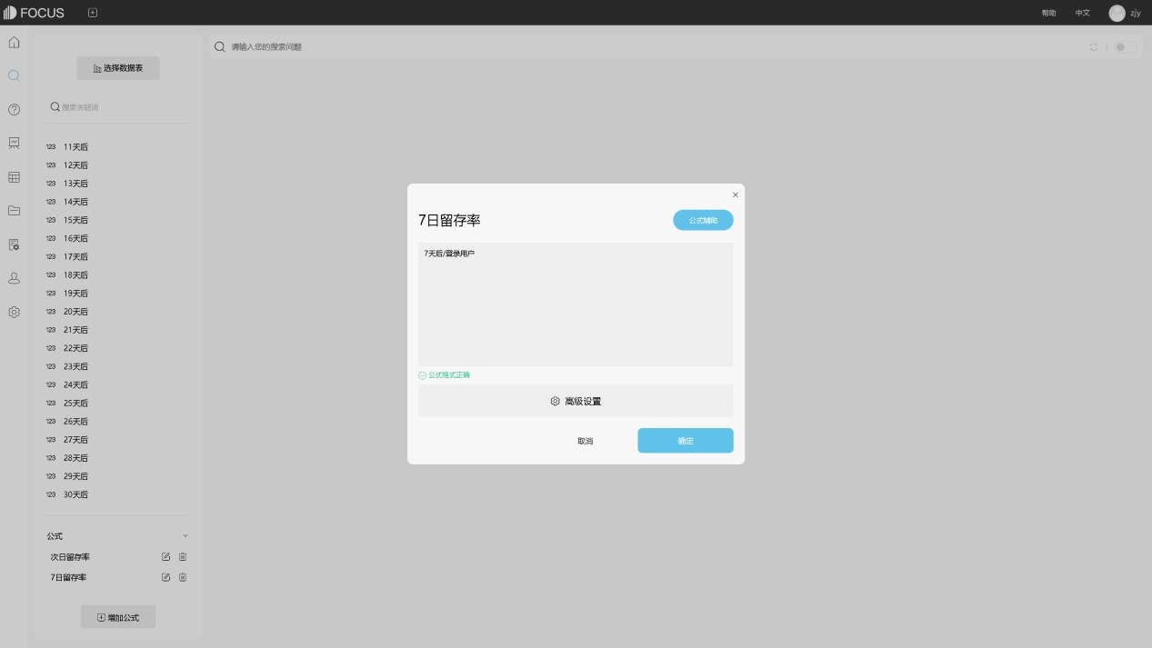Expand the 高级设置 section in the dialog

576,401
